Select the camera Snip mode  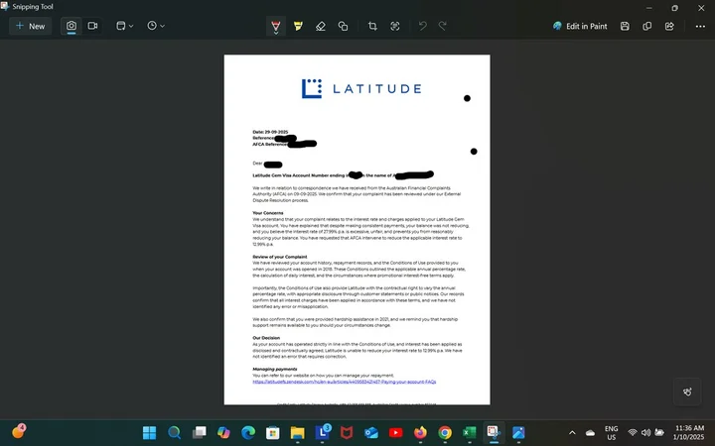71,26
